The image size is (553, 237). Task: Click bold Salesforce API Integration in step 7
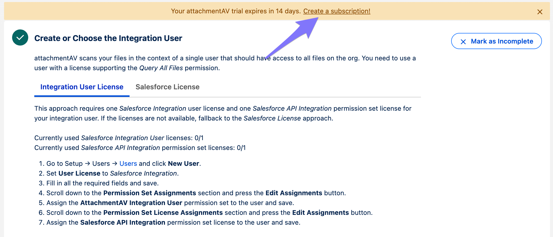(122, 222)
